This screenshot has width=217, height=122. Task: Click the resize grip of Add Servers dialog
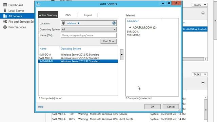click(x=179, y=110)
